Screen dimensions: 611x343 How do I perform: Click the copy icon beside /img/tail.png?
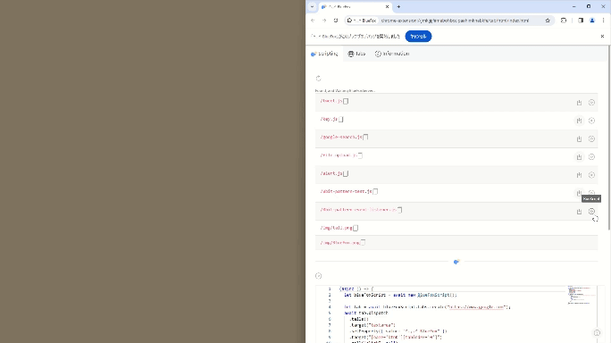356,228
